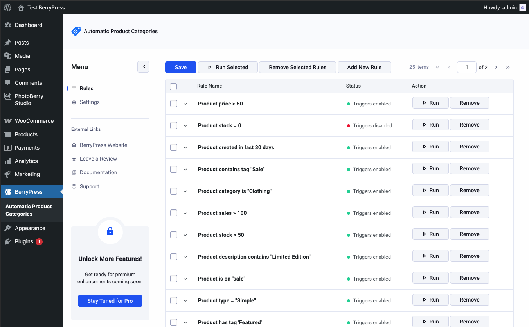Image resolution: width=529 pixels, height=327 pixels.
Task: Click the Comments bubble icon
Action: (8, 83)
